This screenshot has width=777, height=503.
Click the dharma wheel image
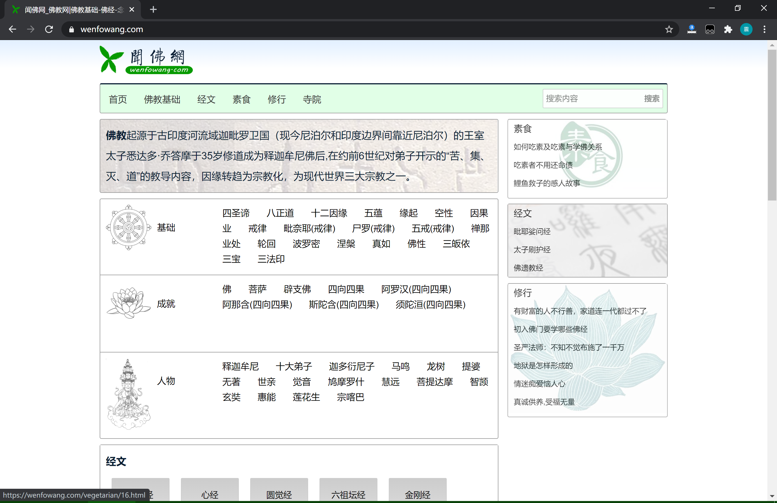(129, 228)
